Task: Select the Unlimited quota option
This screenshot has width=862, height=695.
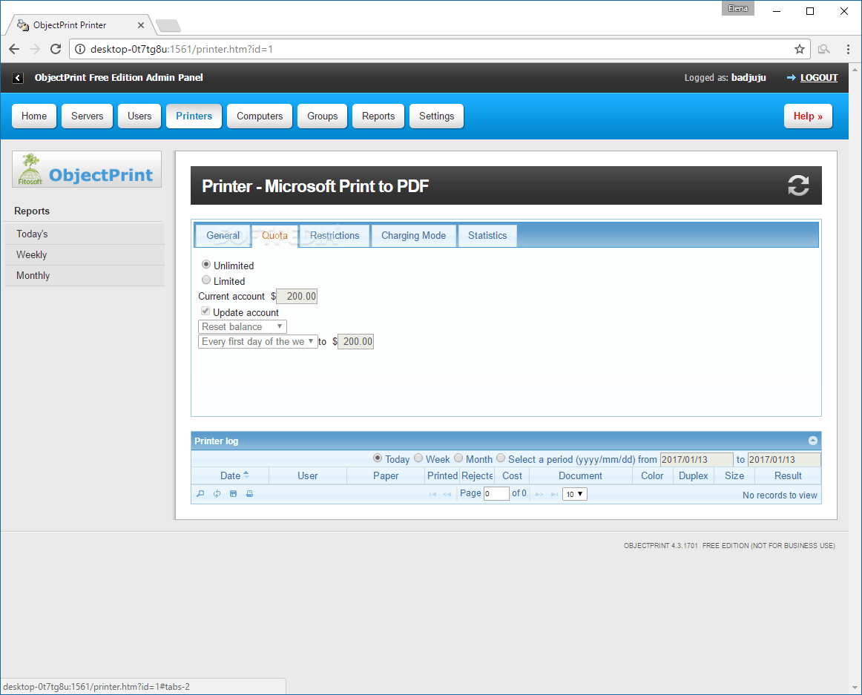Action: (206, 265)
